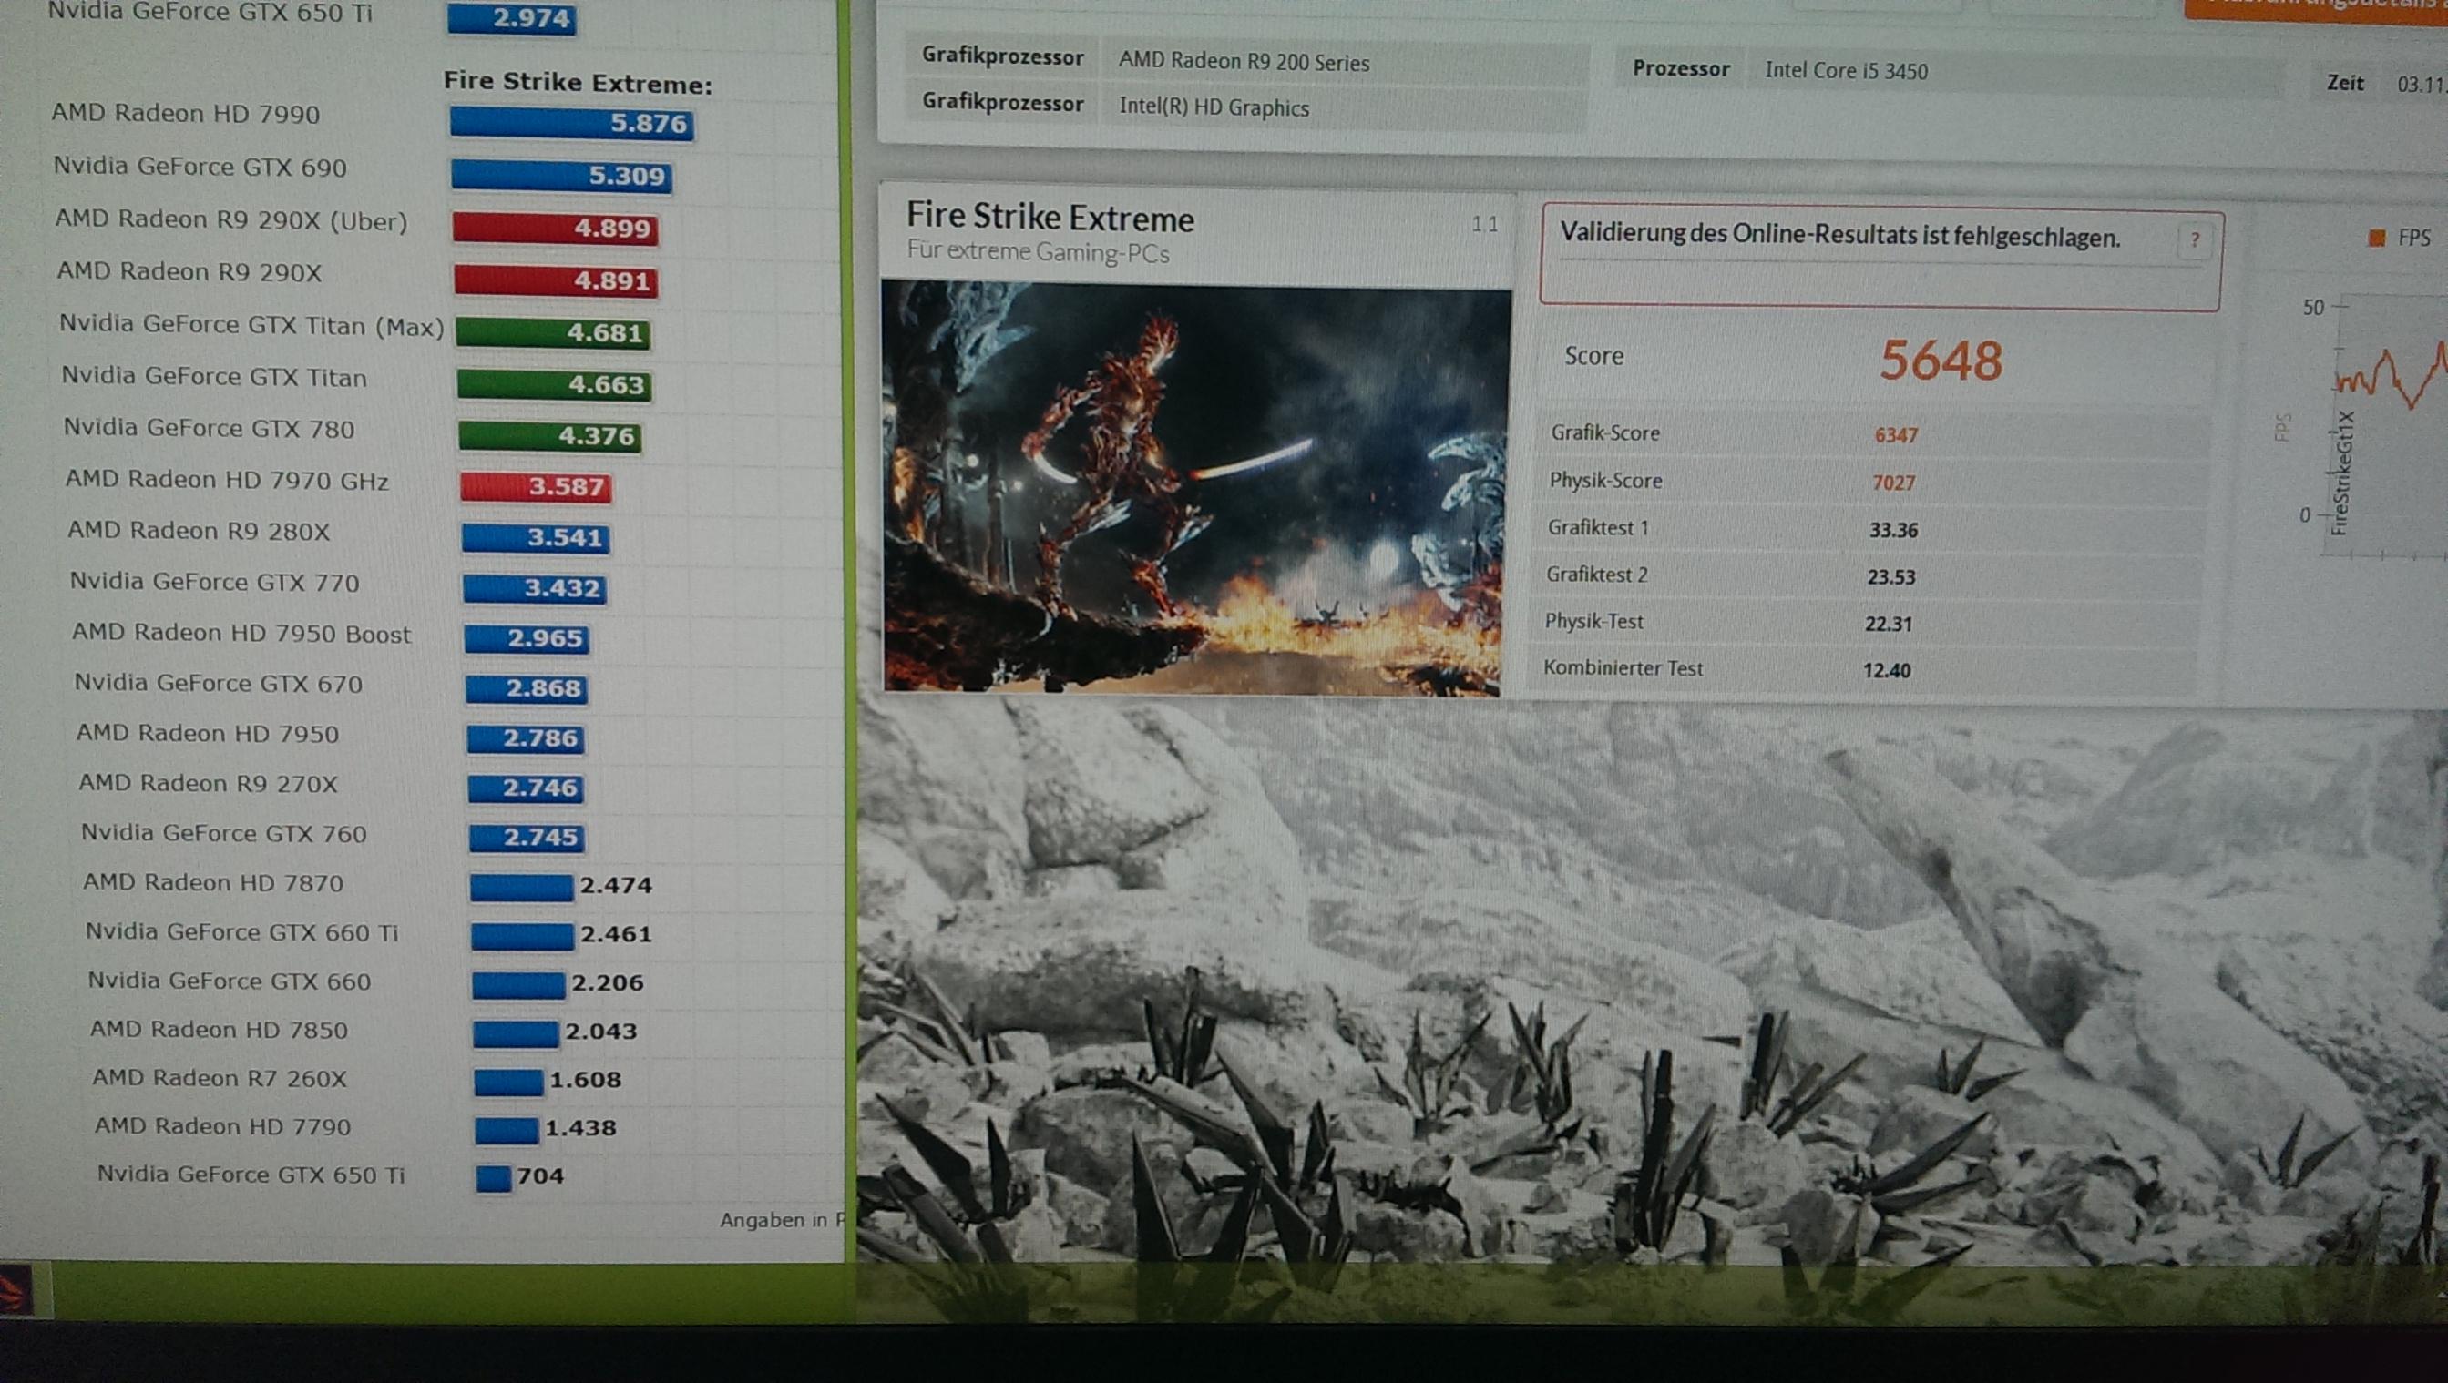Click the green GTX Titan (Max) 4.681 bar
Image resolution: width=2448 pixels, height=1383 pixels.
pos(553,332)
